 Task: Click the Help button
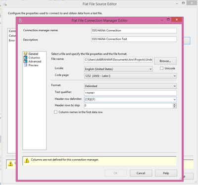(x=166, y=173)
